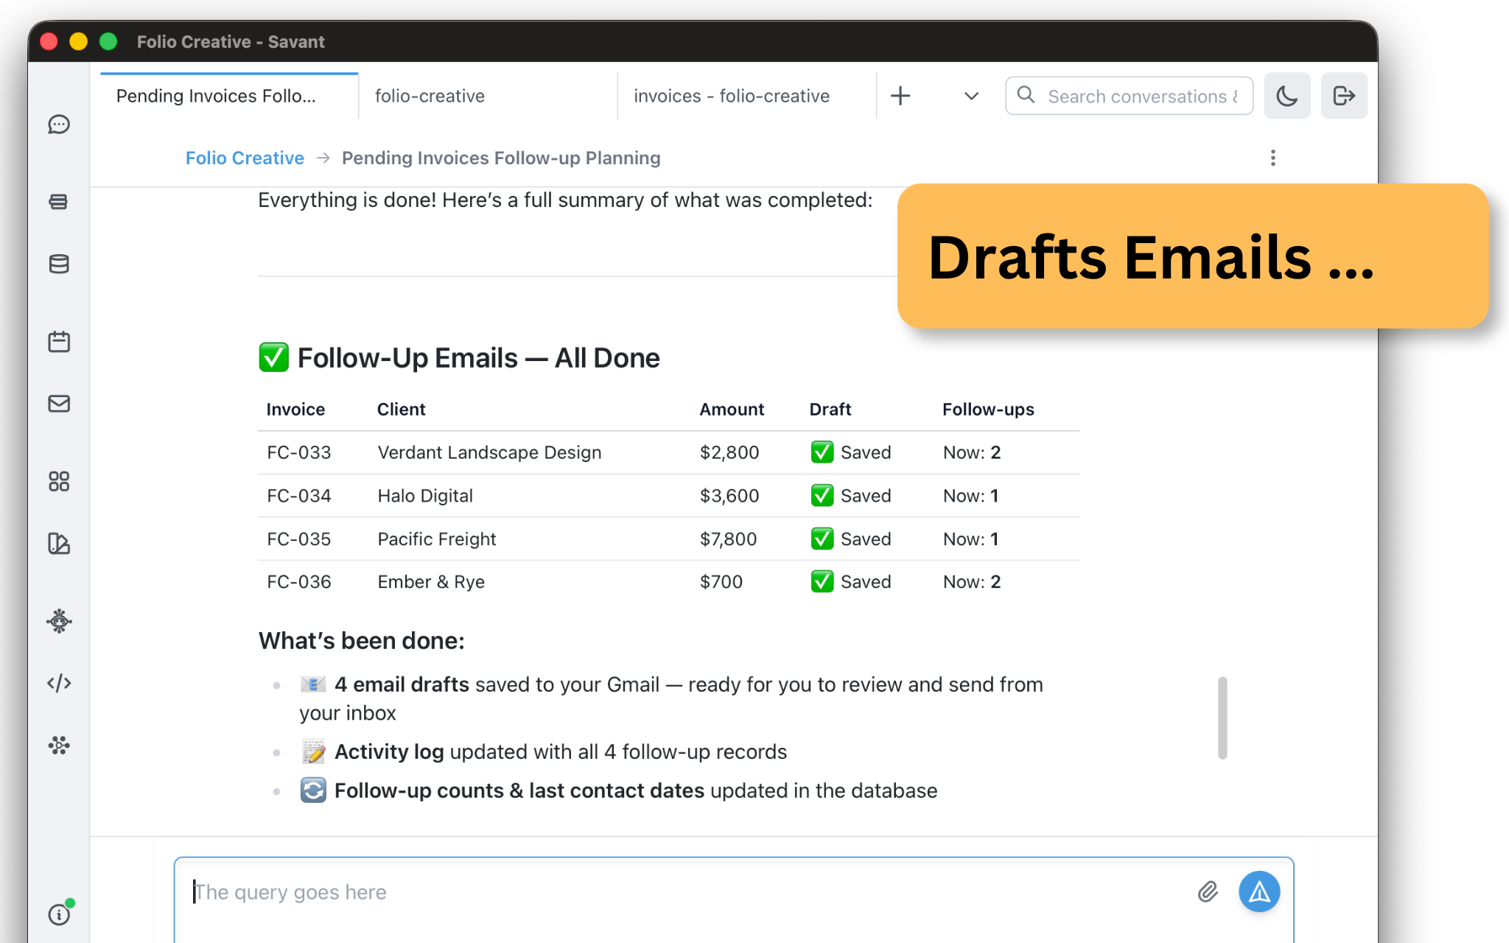Click the Invoice column header
The height and width of the screenshot is (943, 1509).
[295, 410]
